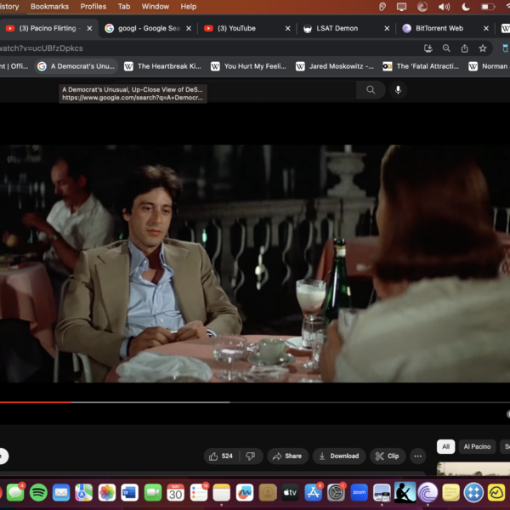Open the more actions ellipsis menu
The width and height of the screenshot is (510, 510).
416,456
